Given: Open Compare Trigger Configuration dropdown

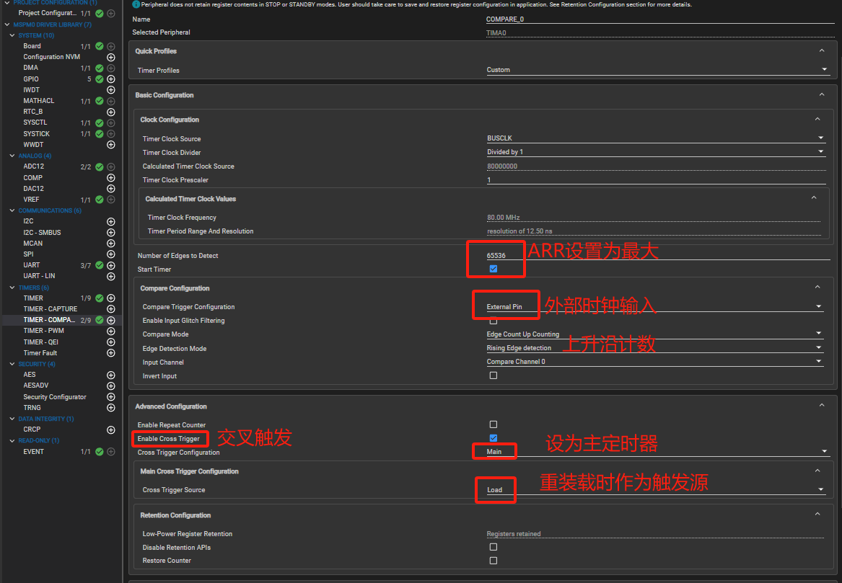Looking at the screenshot, I should 654,307.
